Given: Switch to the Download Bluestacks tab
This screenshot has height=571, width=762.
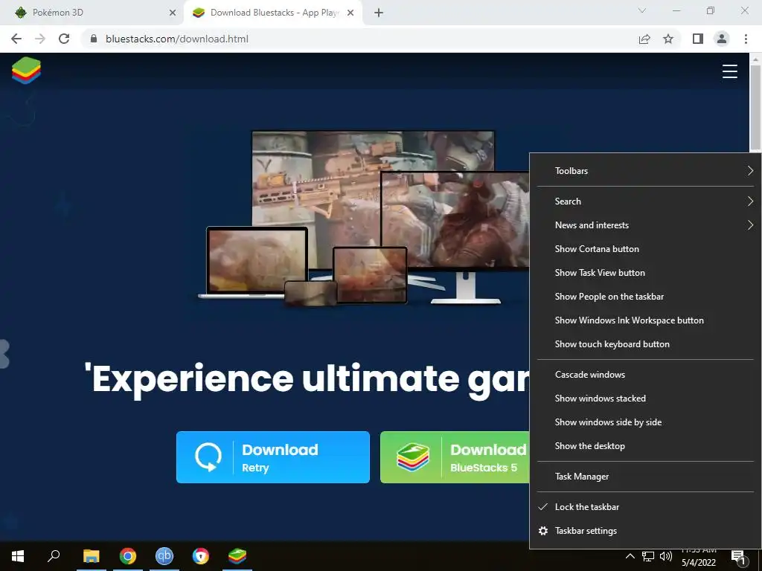Looking at the screenshot, I should coord(273,13).
